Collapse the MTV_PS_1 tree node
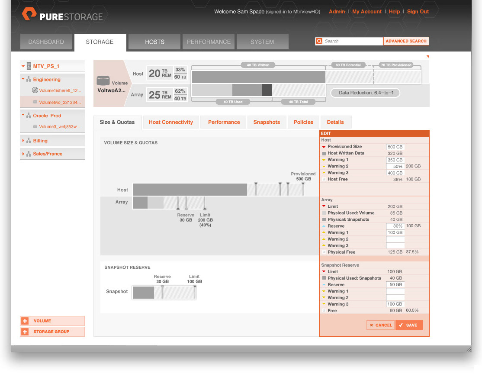This screenshot has width=482, height=377. 23,66
